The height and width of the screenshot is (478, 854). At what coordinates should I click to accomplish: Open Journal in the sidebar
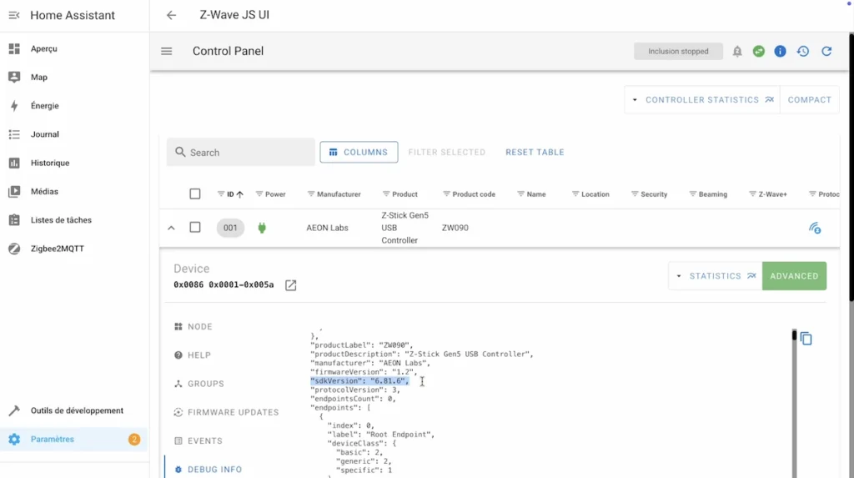click(x=74, y=134)
